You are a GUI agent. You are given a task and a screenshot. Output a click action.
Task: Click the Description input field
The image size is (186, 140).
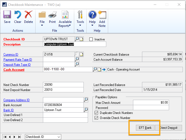[x=75, y=44]
